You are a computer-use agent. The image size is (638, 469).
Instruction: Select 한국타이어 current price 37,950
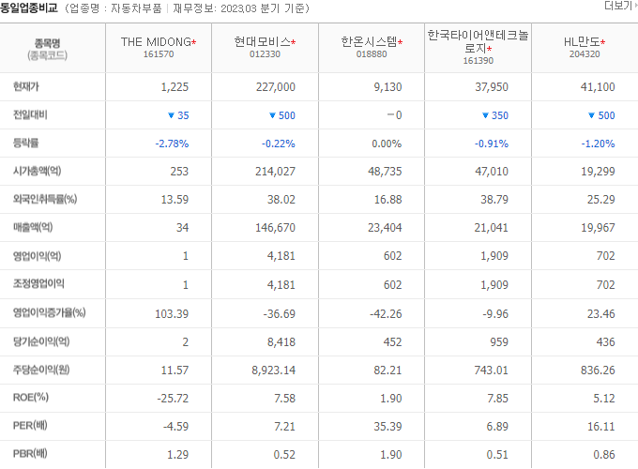coord(492,87)
